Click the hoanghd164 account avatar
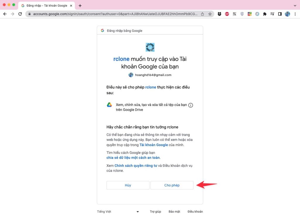 (x=131, y=75)
